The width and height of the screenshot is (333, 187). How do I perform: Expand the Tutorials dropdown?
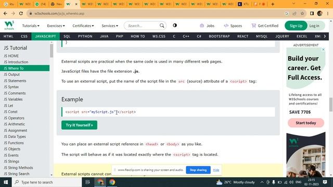pos(31,25)
